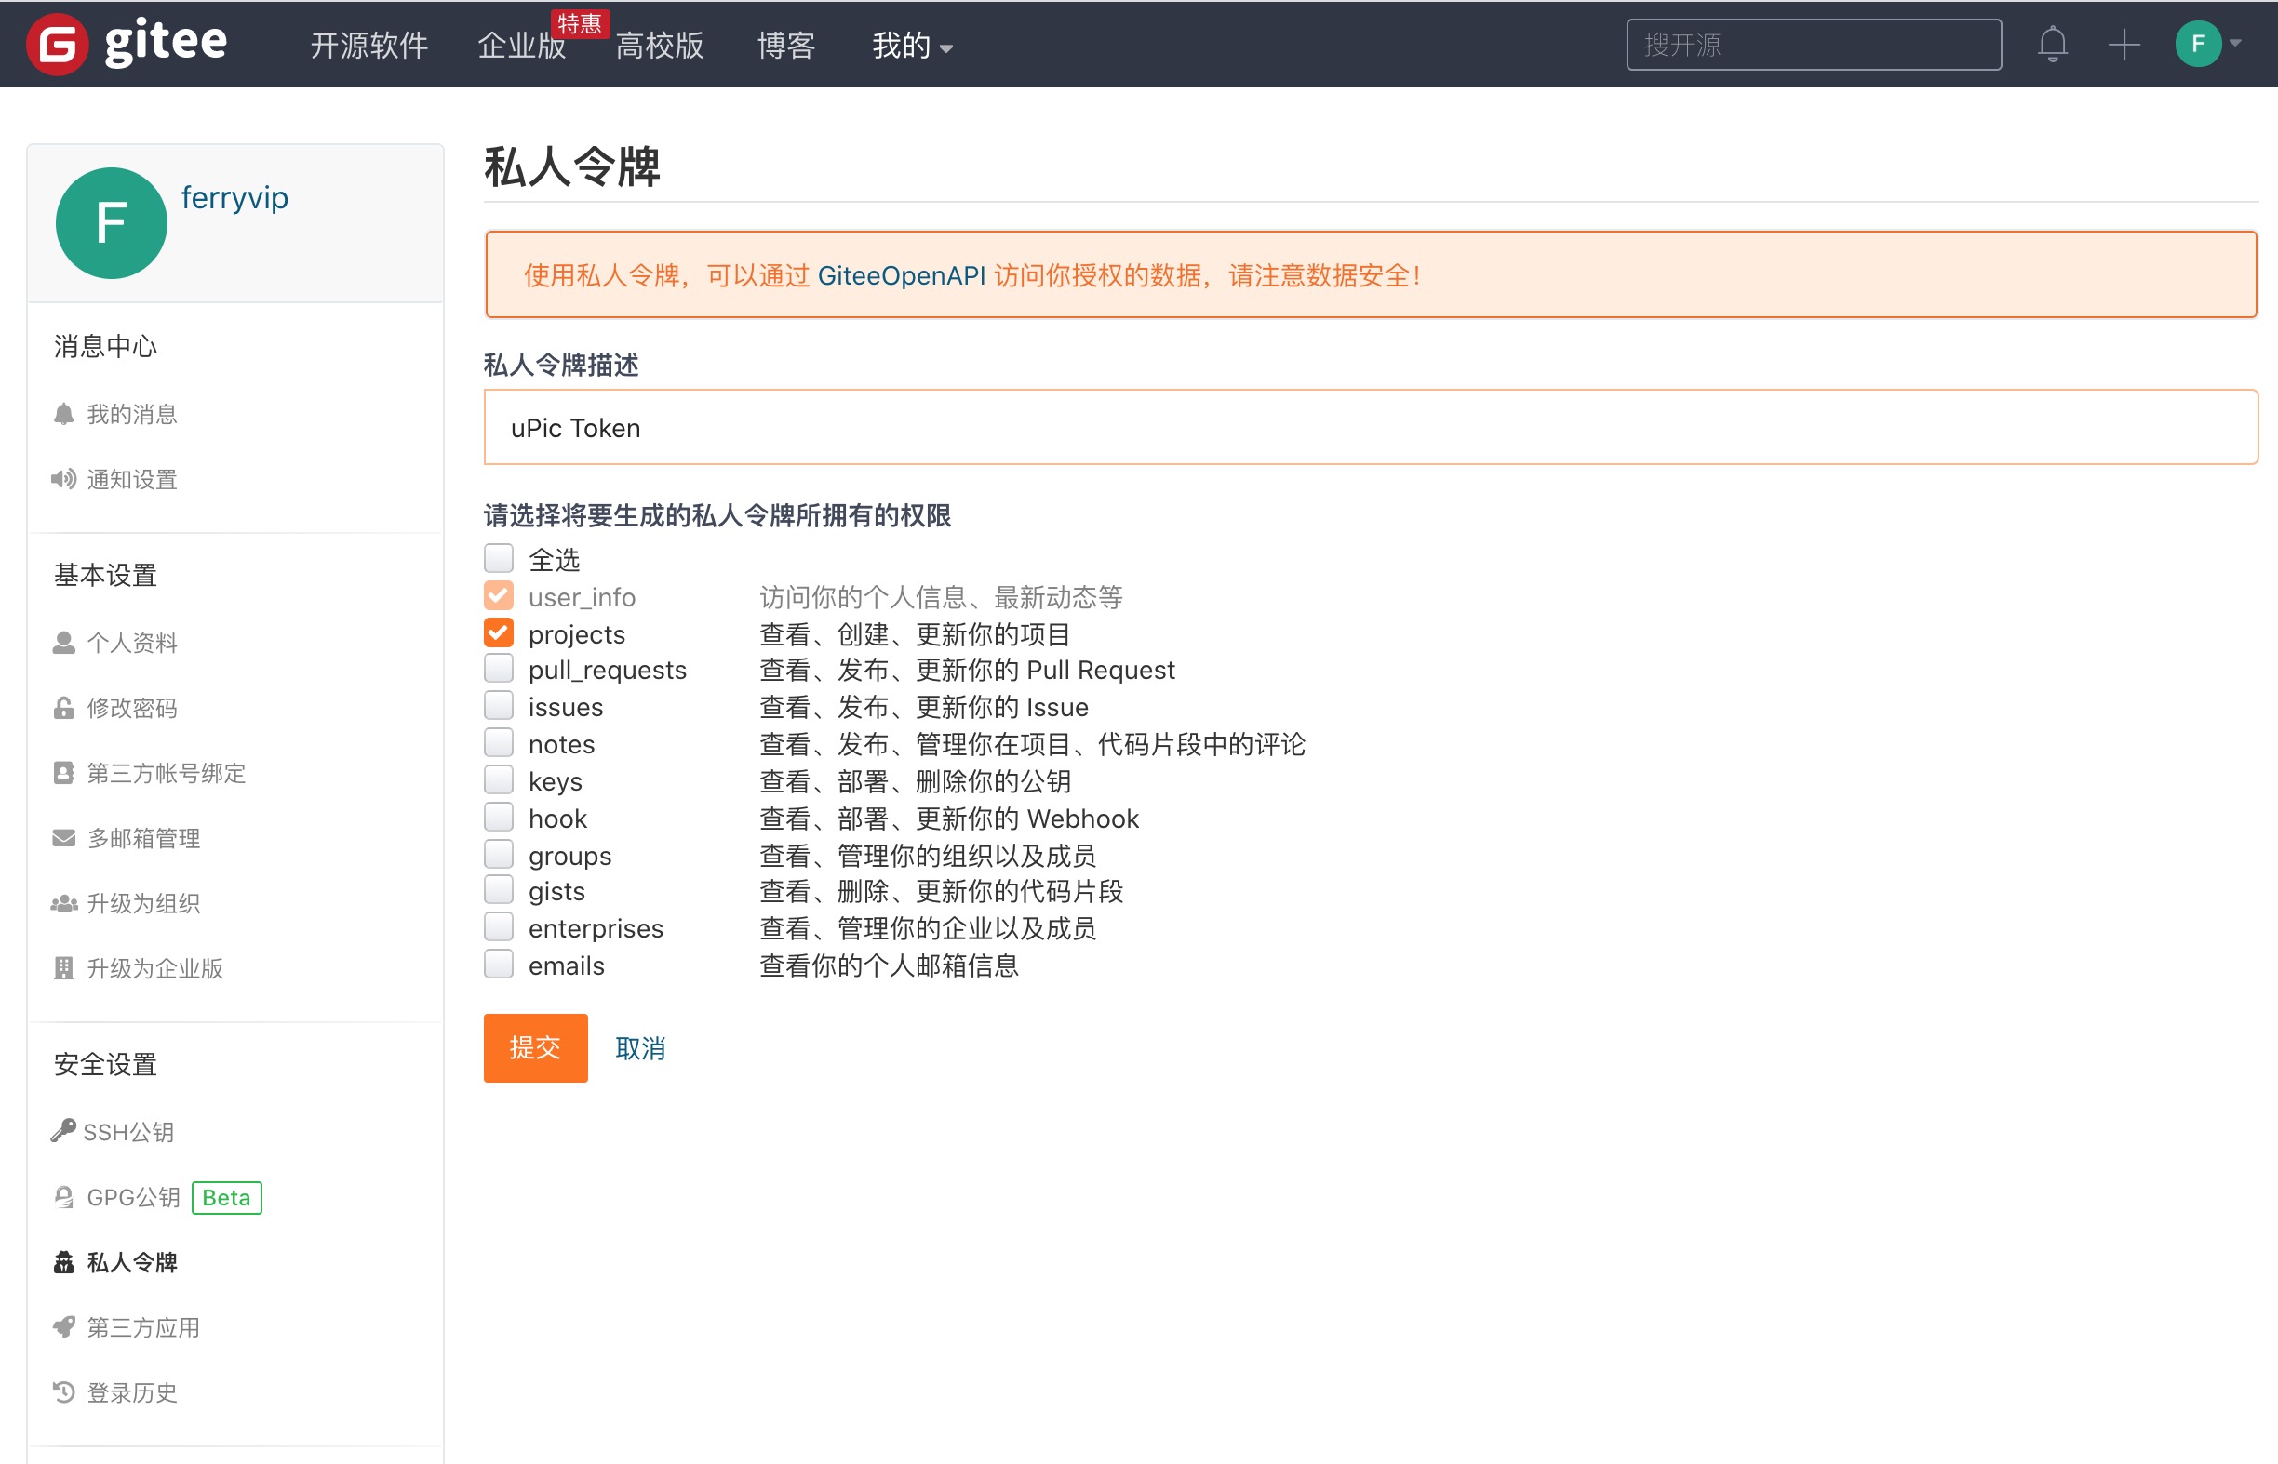Click the 升级为组织 group icon
Viewport: 2278px width, 1464px height.
(x=63, y=903)
